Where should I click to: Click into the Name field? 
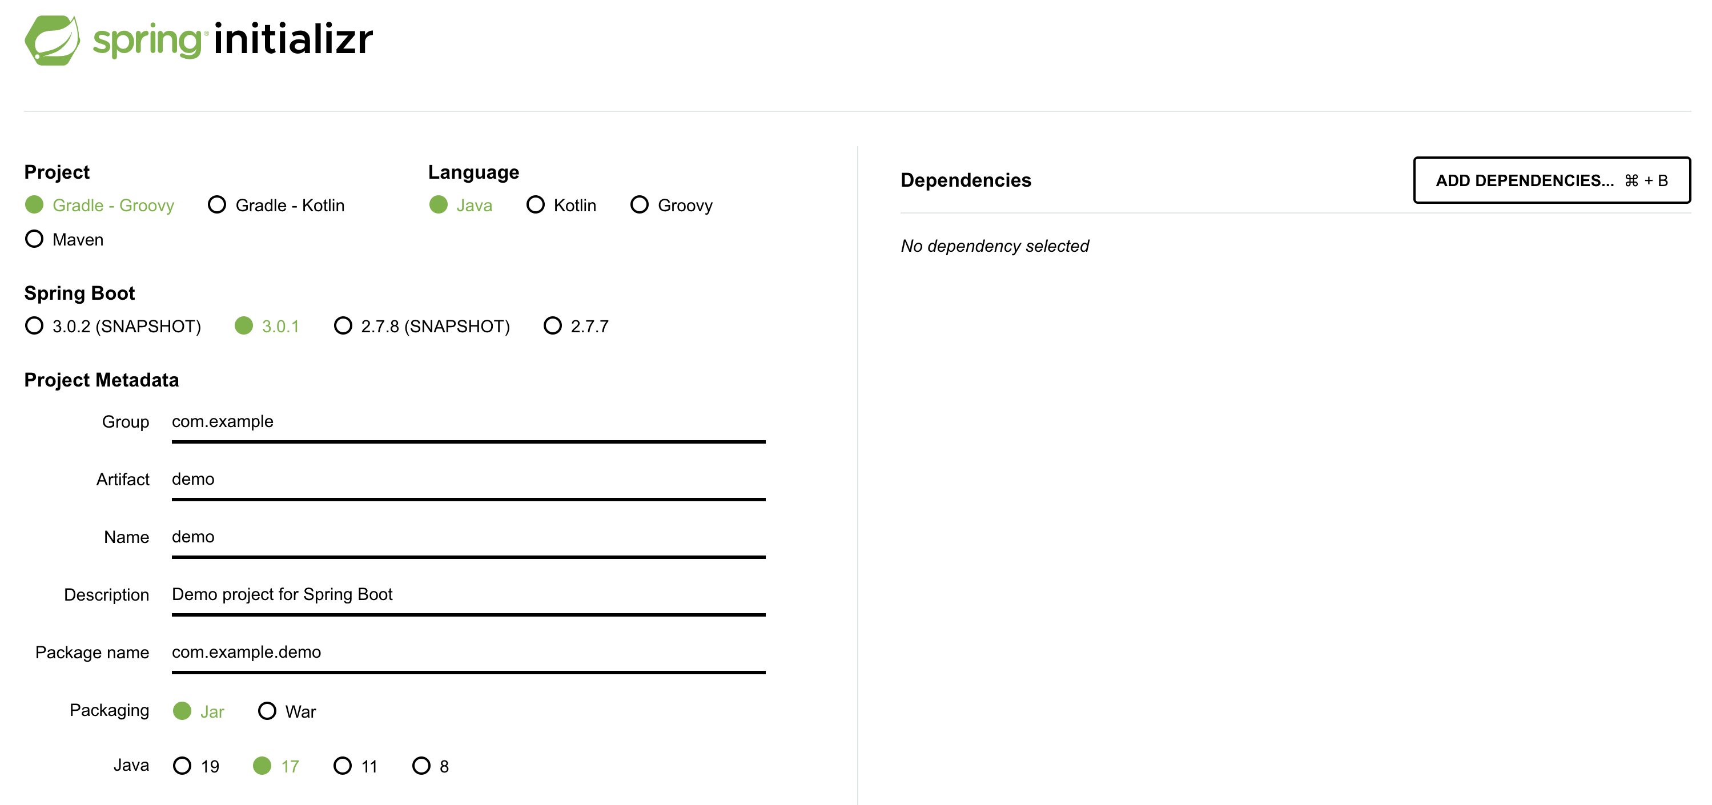[x=468, y=537]
